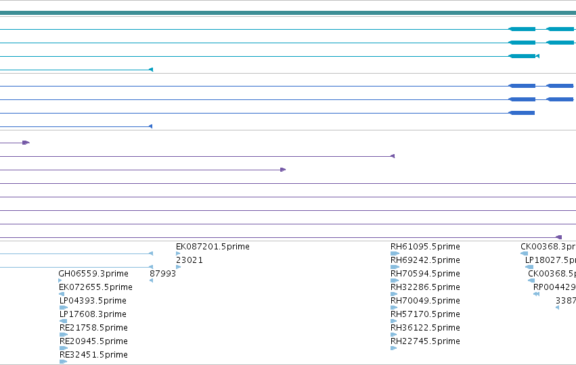Click the GH06559.3prime label
Viewport: 576px width, 365px height.
(93, 274)
